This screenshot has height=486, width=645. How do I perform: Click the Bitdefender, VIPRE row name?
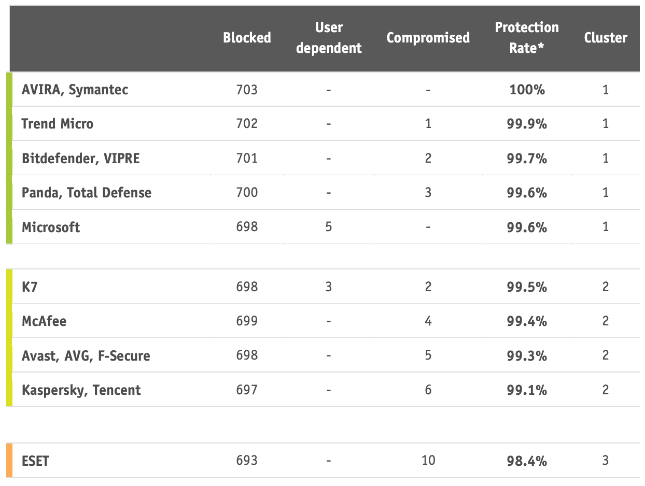(80, 158)
